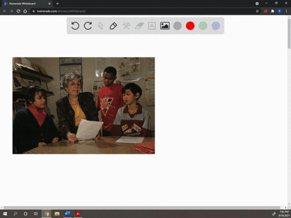Select the classroom photo on the whiteboard

point(84,105)
